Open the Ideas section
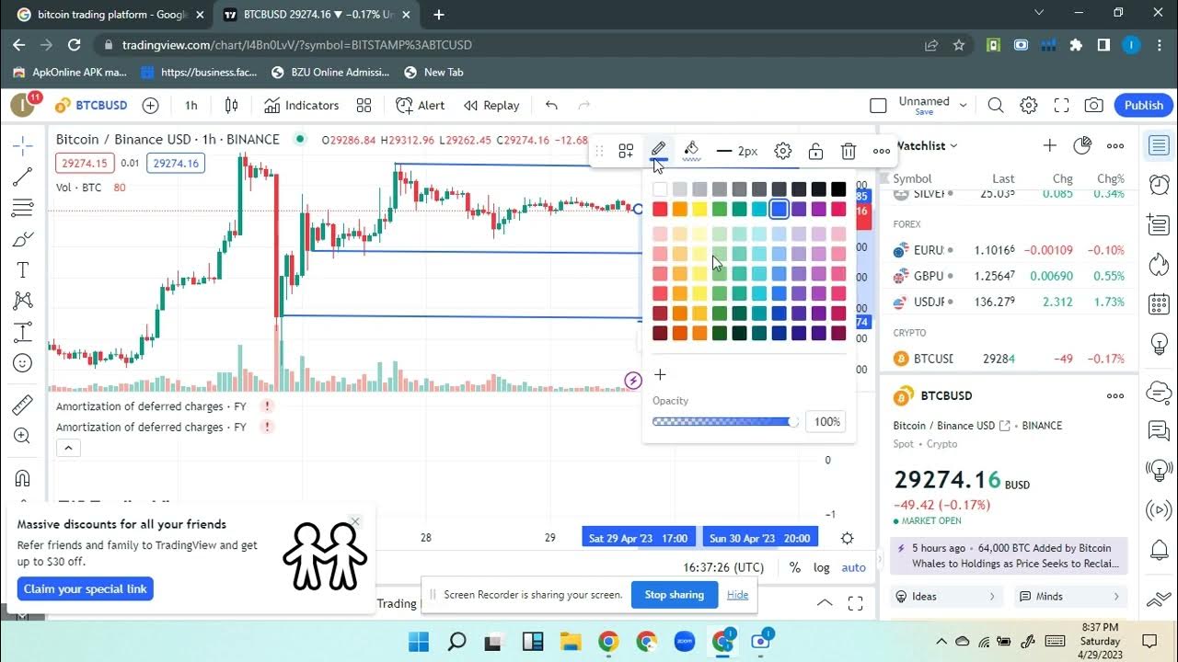 944,597
